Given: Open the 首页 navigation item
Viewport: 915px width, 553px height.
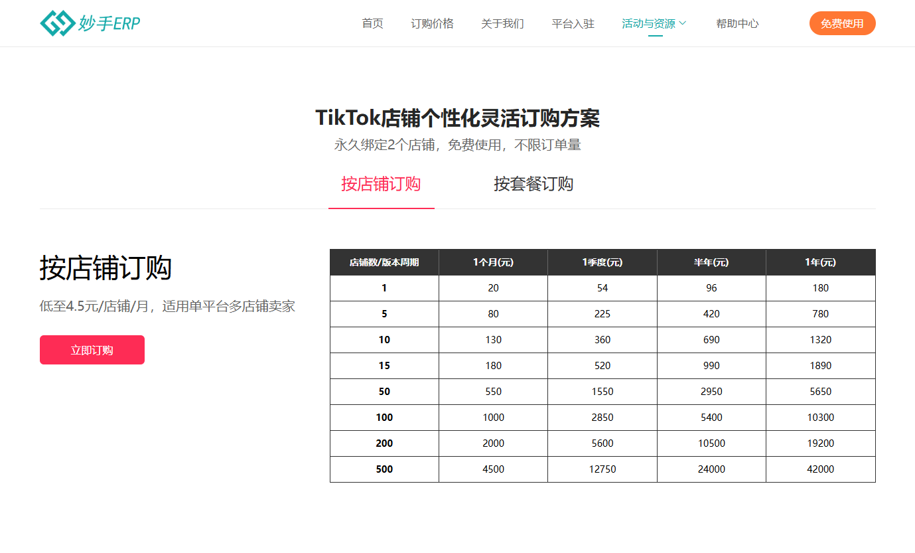Looking at the screenshot, I should (x=372, y=24).
